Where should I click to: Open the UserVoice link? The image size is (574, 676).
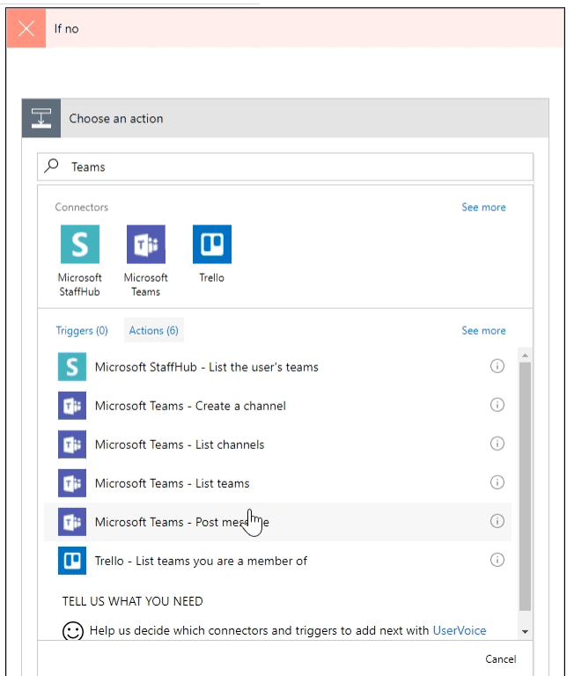(x=459, y=630)
